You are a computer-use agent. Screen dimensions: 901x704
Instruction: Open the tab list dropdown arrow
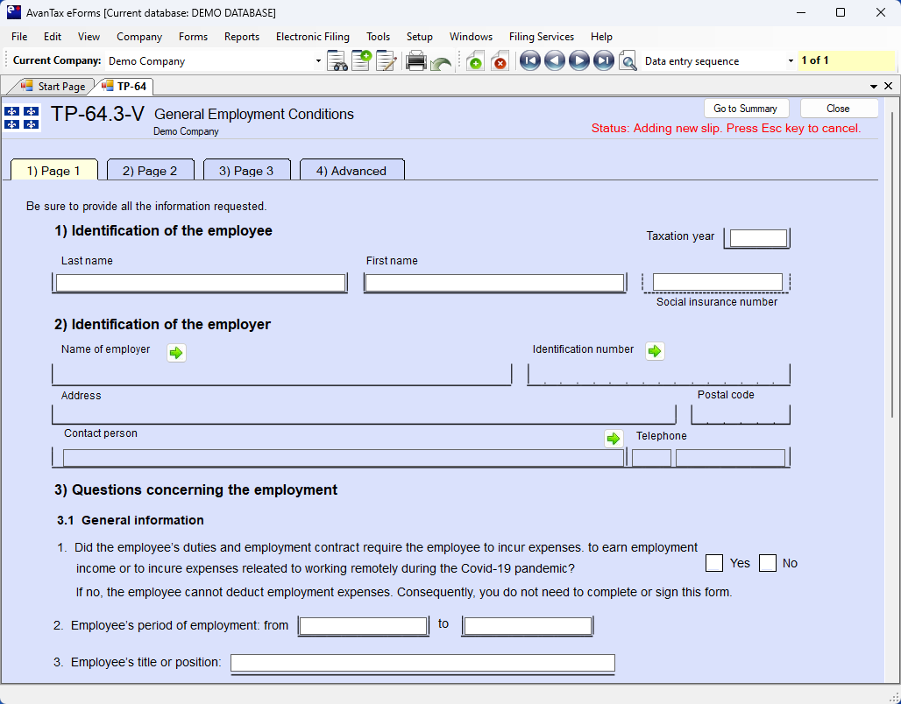[874, 87]
